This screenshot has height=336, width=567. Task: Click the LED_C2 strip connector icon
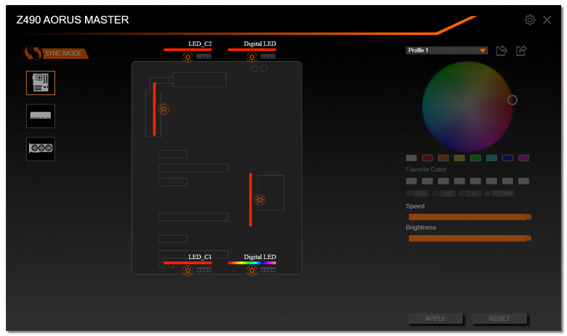(204, 57)
